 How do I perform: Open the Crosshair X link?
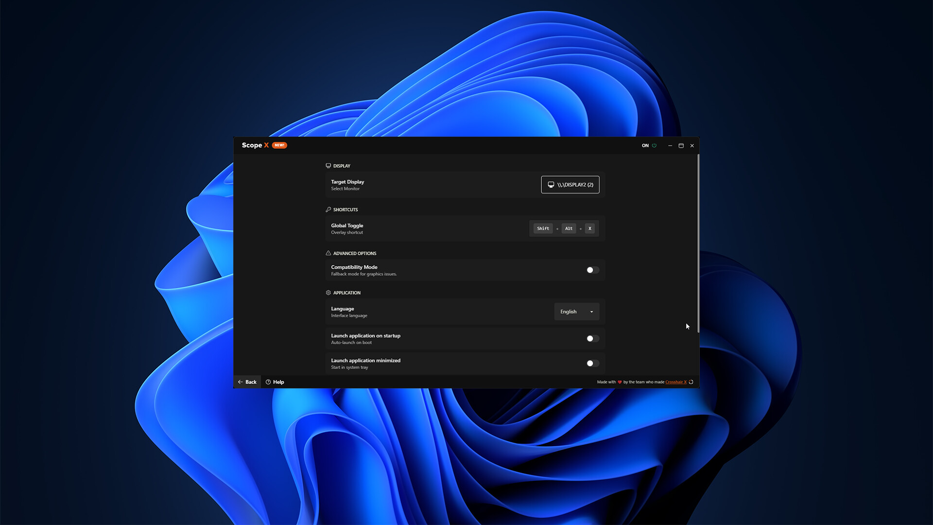click(x=676, y=382)
